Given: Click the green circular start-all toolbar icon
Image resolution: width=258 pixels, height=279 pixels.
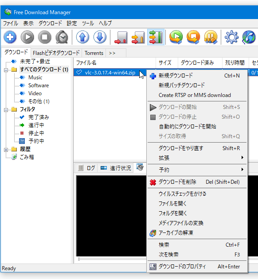Looking at the screenshot, I should [176, 37].
